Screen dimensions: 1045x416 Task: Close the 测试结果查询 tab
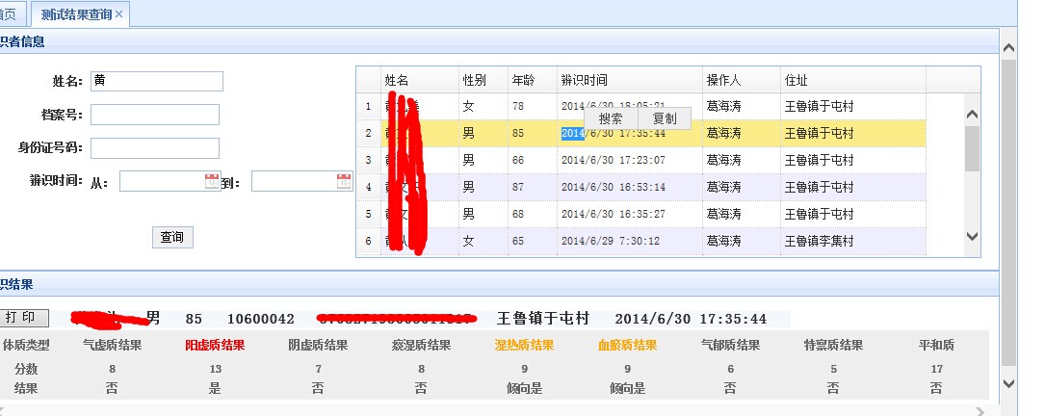pos(118,14)
